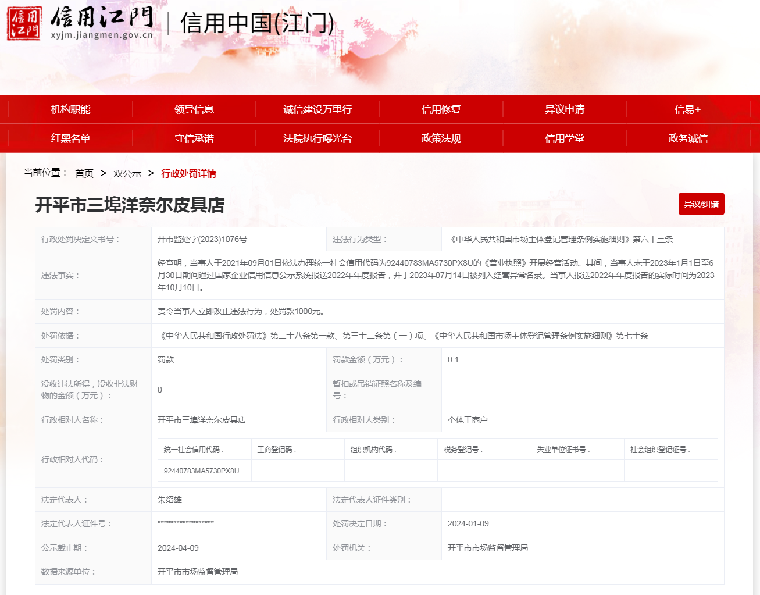This screenshot has height=595, width=760.
Task: Click the 行政处罚详情 breadcrumb
Action: (188, 173)
